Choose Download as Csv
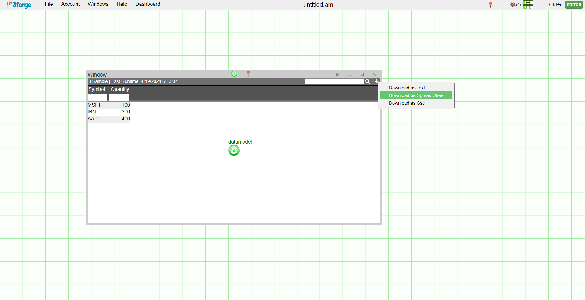 [x=407, y=103]
